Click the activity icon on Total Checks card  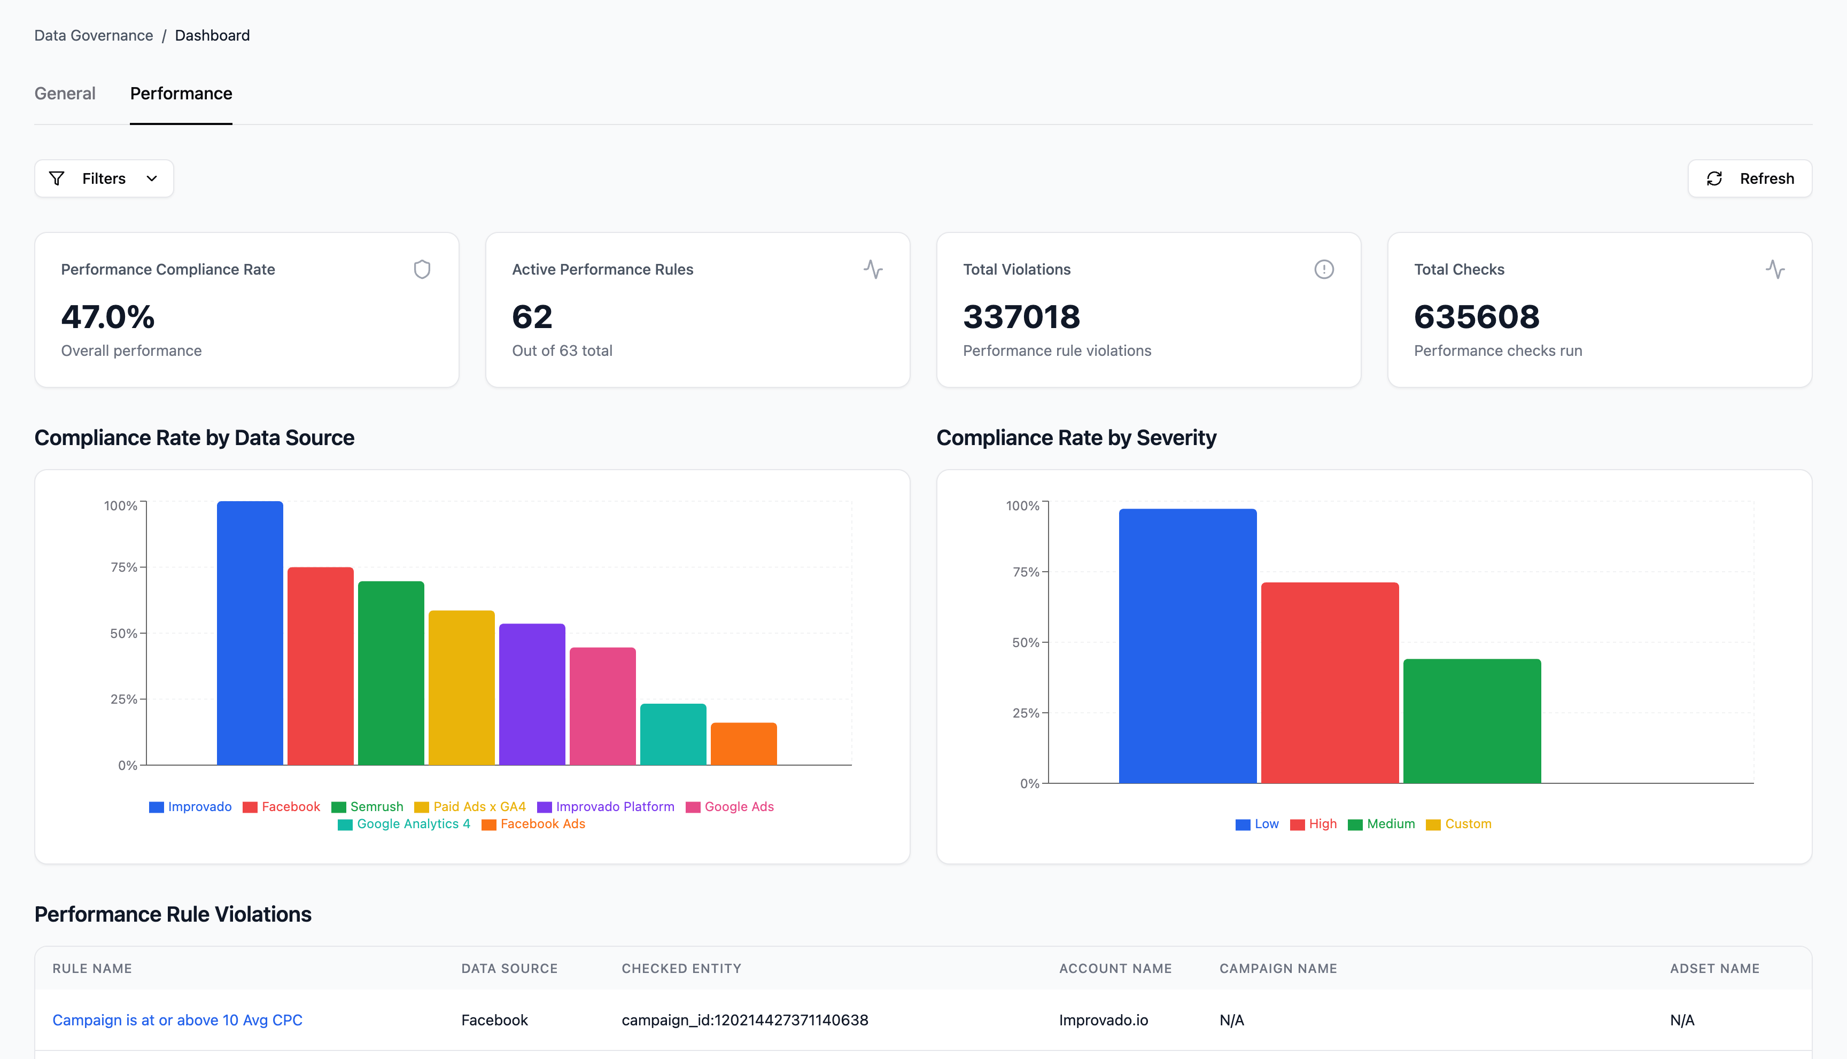1774,269
